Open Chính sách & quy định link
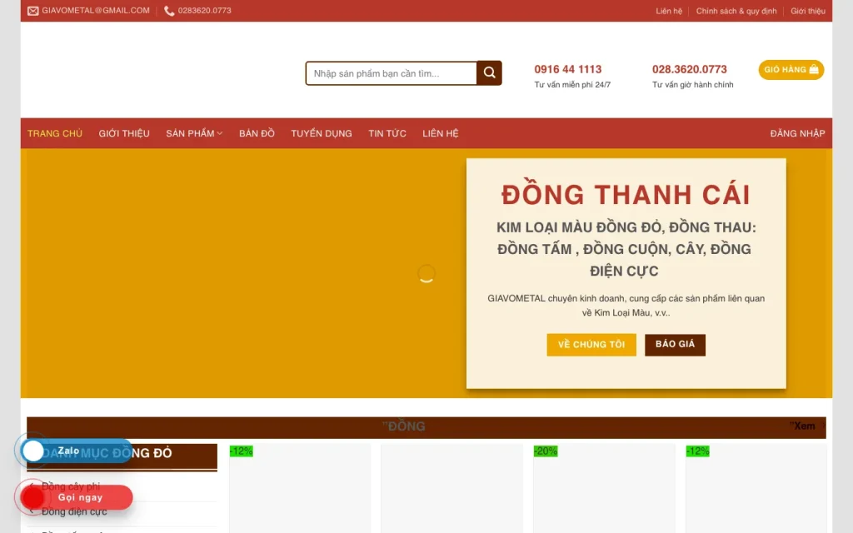Image resolution: width=853 pixels, height=533 pixels. (736, 11)
